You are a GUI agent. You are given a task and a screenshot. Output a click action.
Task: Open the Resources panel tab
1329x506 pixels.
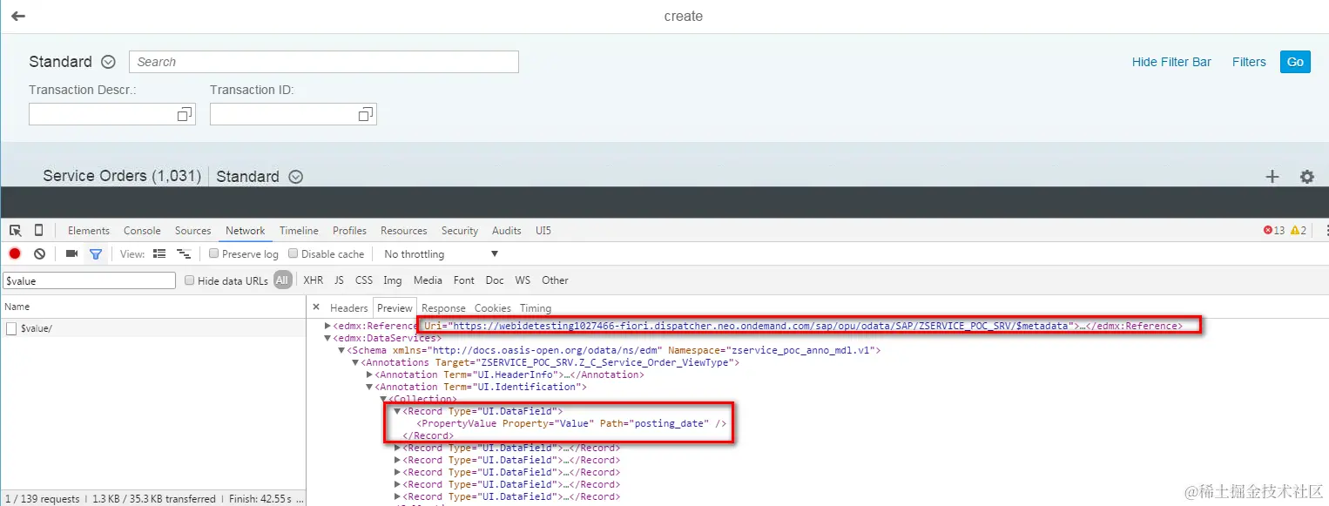(404, 231)
